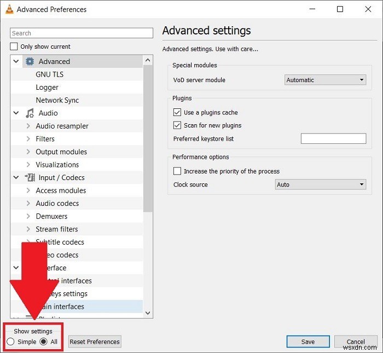Open the Clock source dropdown

(x=321, y=184)
